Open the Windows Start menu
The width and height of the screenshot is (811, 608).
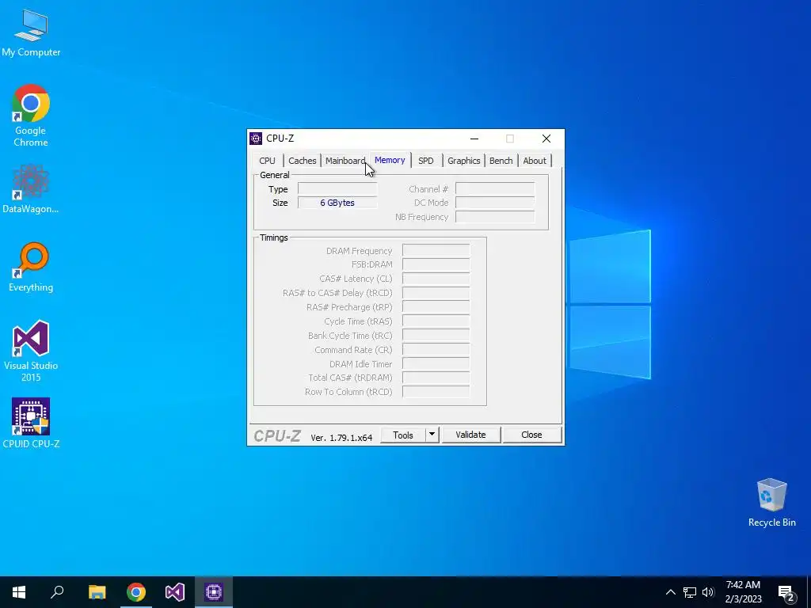pyautogui.click(x=19, y=592)
